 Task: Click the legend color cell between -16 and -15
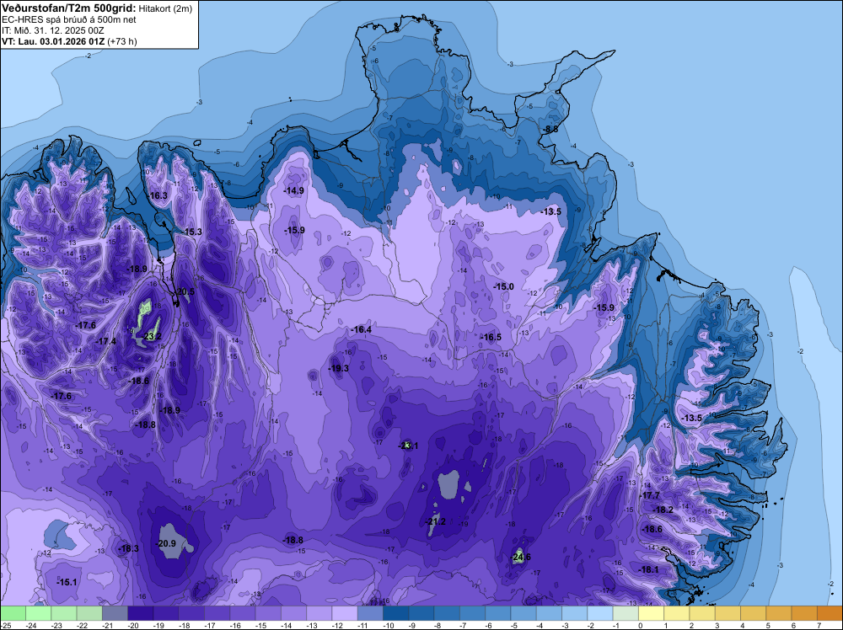pyautogui.click(x=243, y=613)
